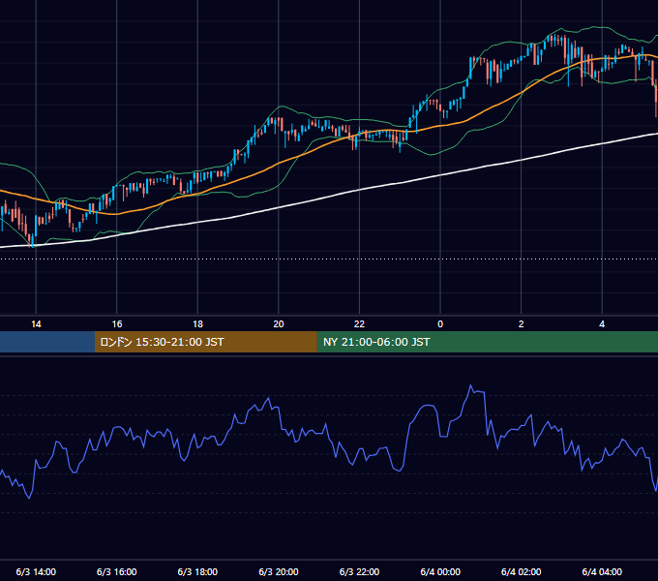This screenshot has width=658, height=581.
Task: Click the NY 21:00-06:00 JST session band
Action: click(x=487, y=342)
